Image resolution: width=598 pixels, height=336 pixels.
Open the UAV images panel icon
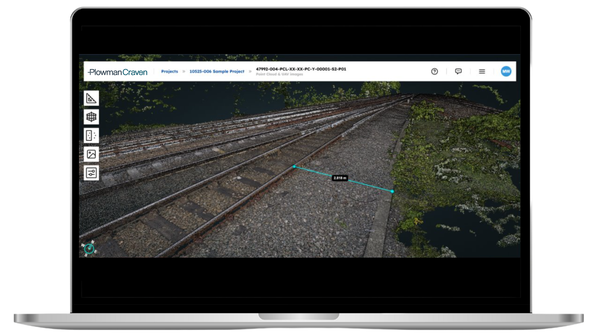[91, 154]
